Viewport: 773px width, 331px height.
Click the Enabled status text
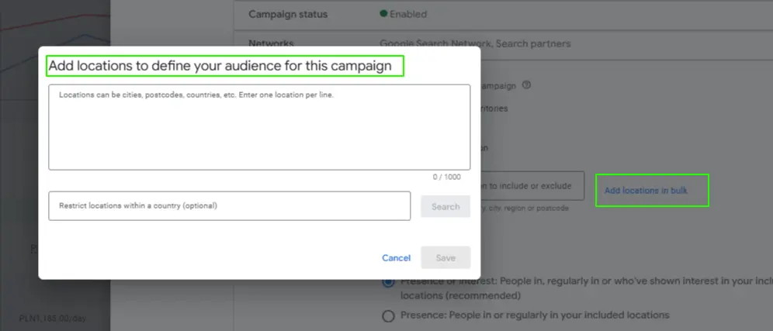pyautogui.click(x=408, y=14)
